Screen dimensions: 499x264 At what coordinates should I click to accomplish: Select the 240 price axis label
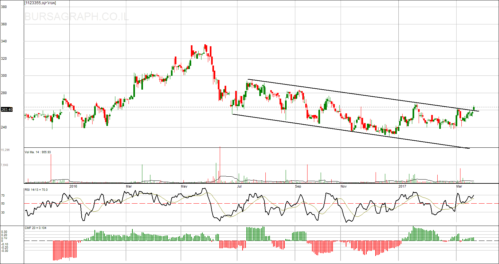4,127
